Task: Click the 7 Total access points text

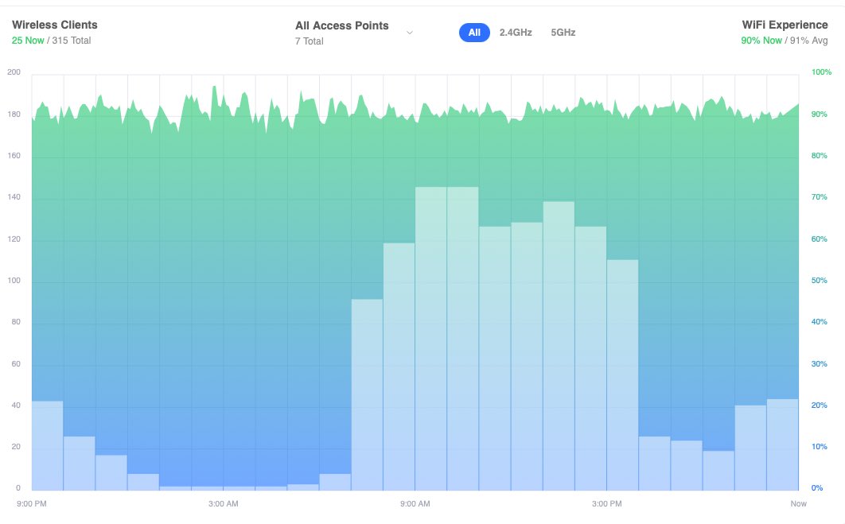Action: tap(310, 41)
